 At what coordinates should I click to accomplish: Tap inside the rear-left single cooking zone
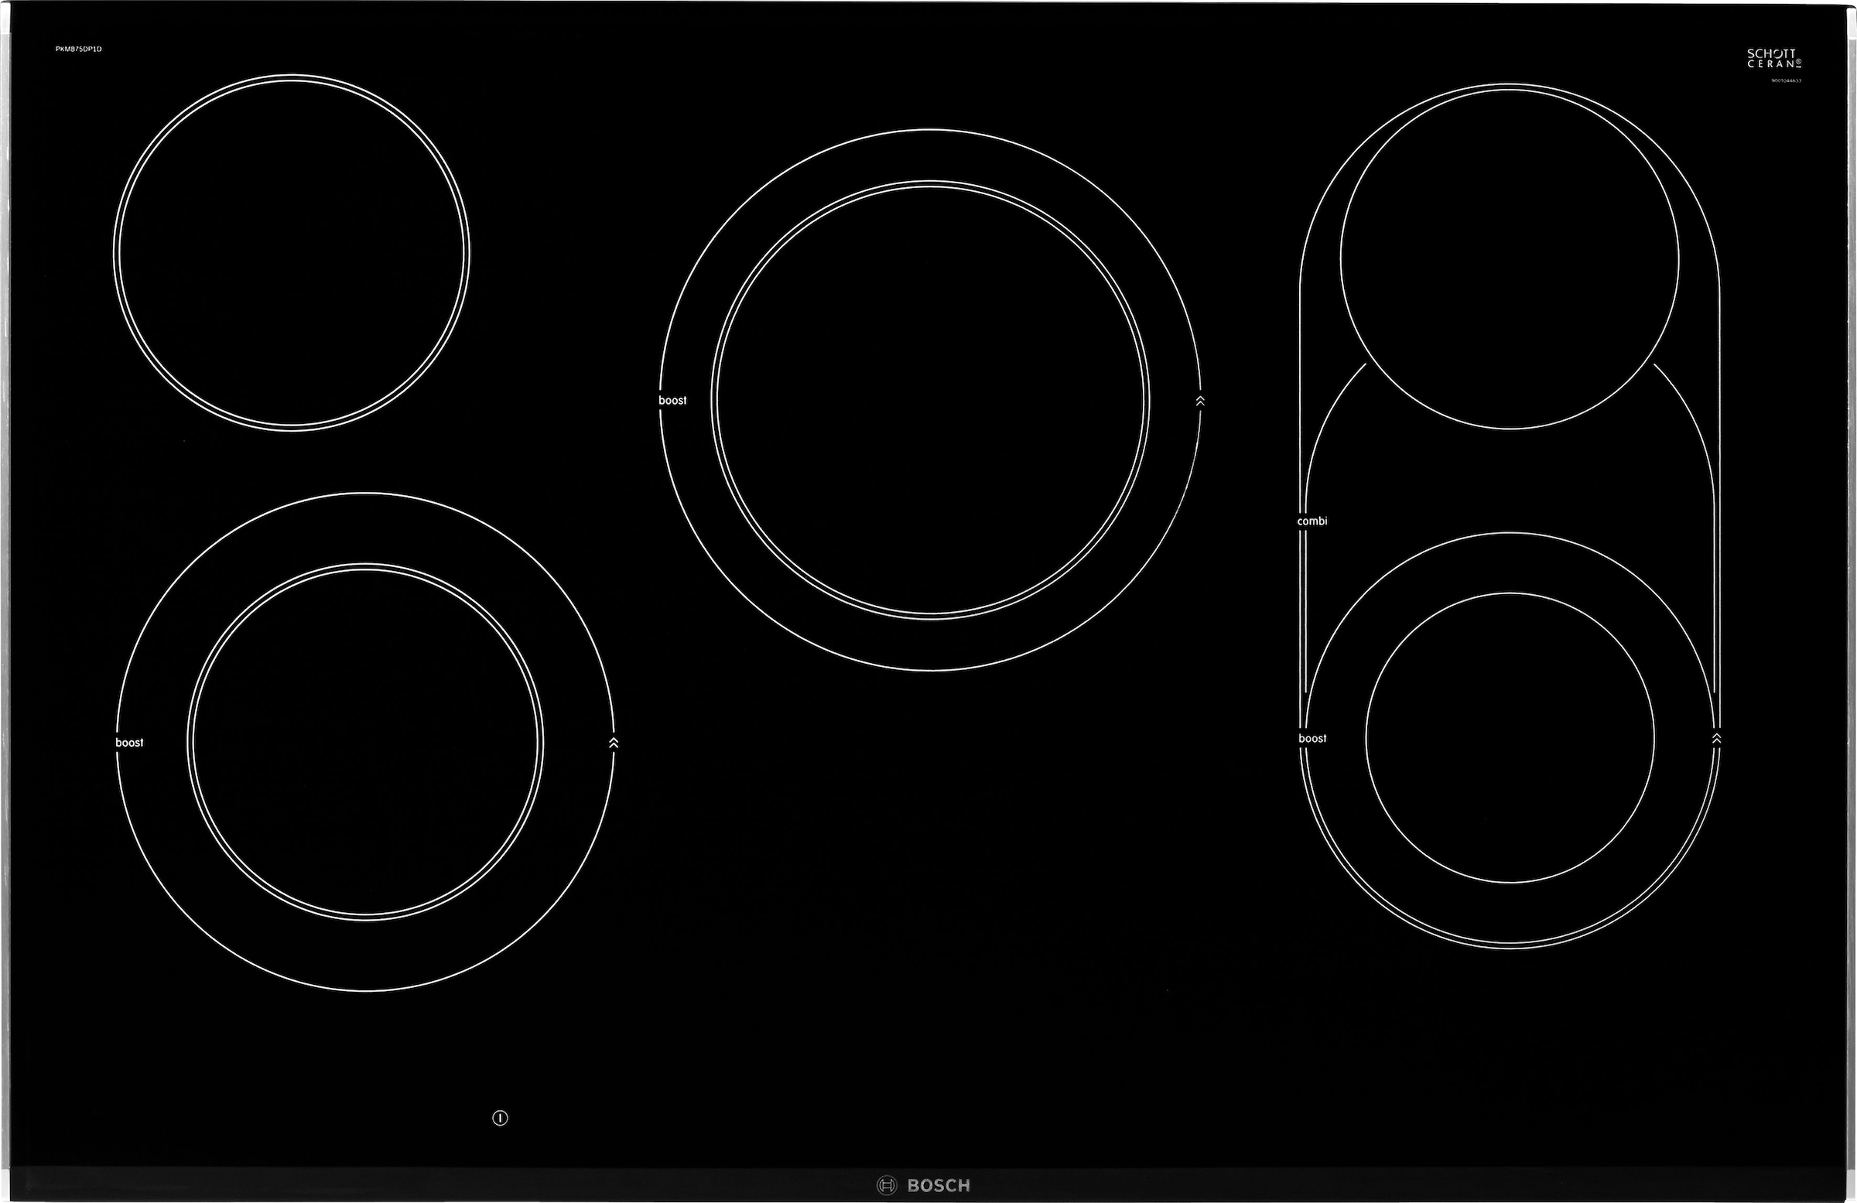(x=292, y=253)
